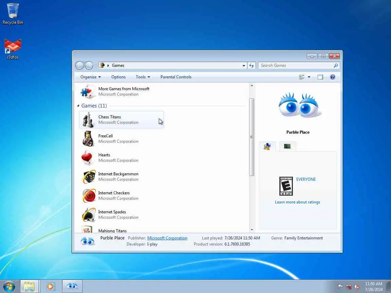
Task: Select the Internet Checkers red piece icon
Action: [x=89, y=196]
